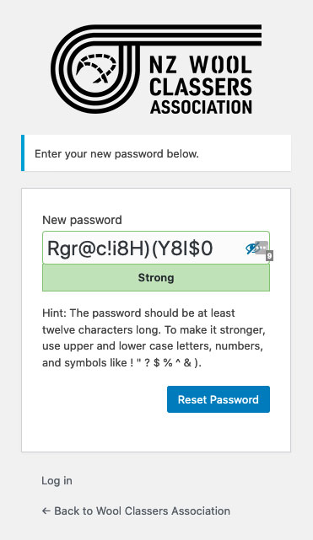This screenshot has height=540, width=313.
Task: Hide the password with the eye icon
Action: click(251, 248)
